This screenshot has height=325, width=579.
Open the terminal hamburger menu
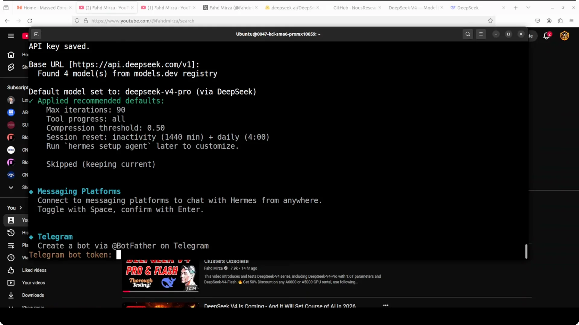pyautogui.click(x=481, y=34)
